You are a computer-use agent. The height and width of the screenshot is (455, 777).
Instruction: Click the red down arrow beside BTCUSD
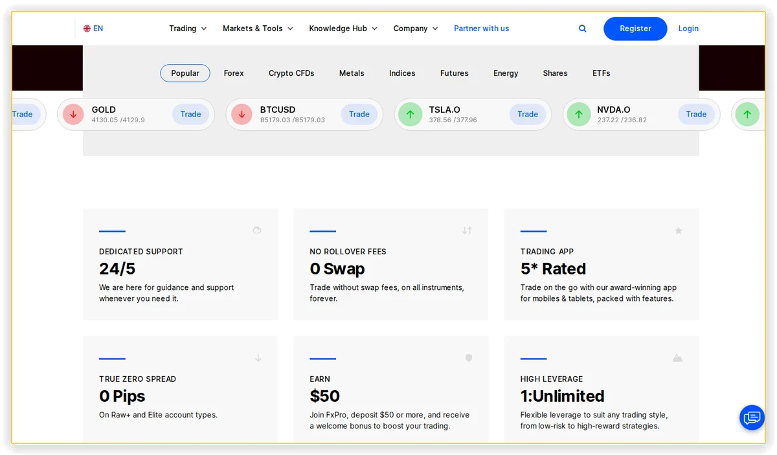click(x=242, y=115)
